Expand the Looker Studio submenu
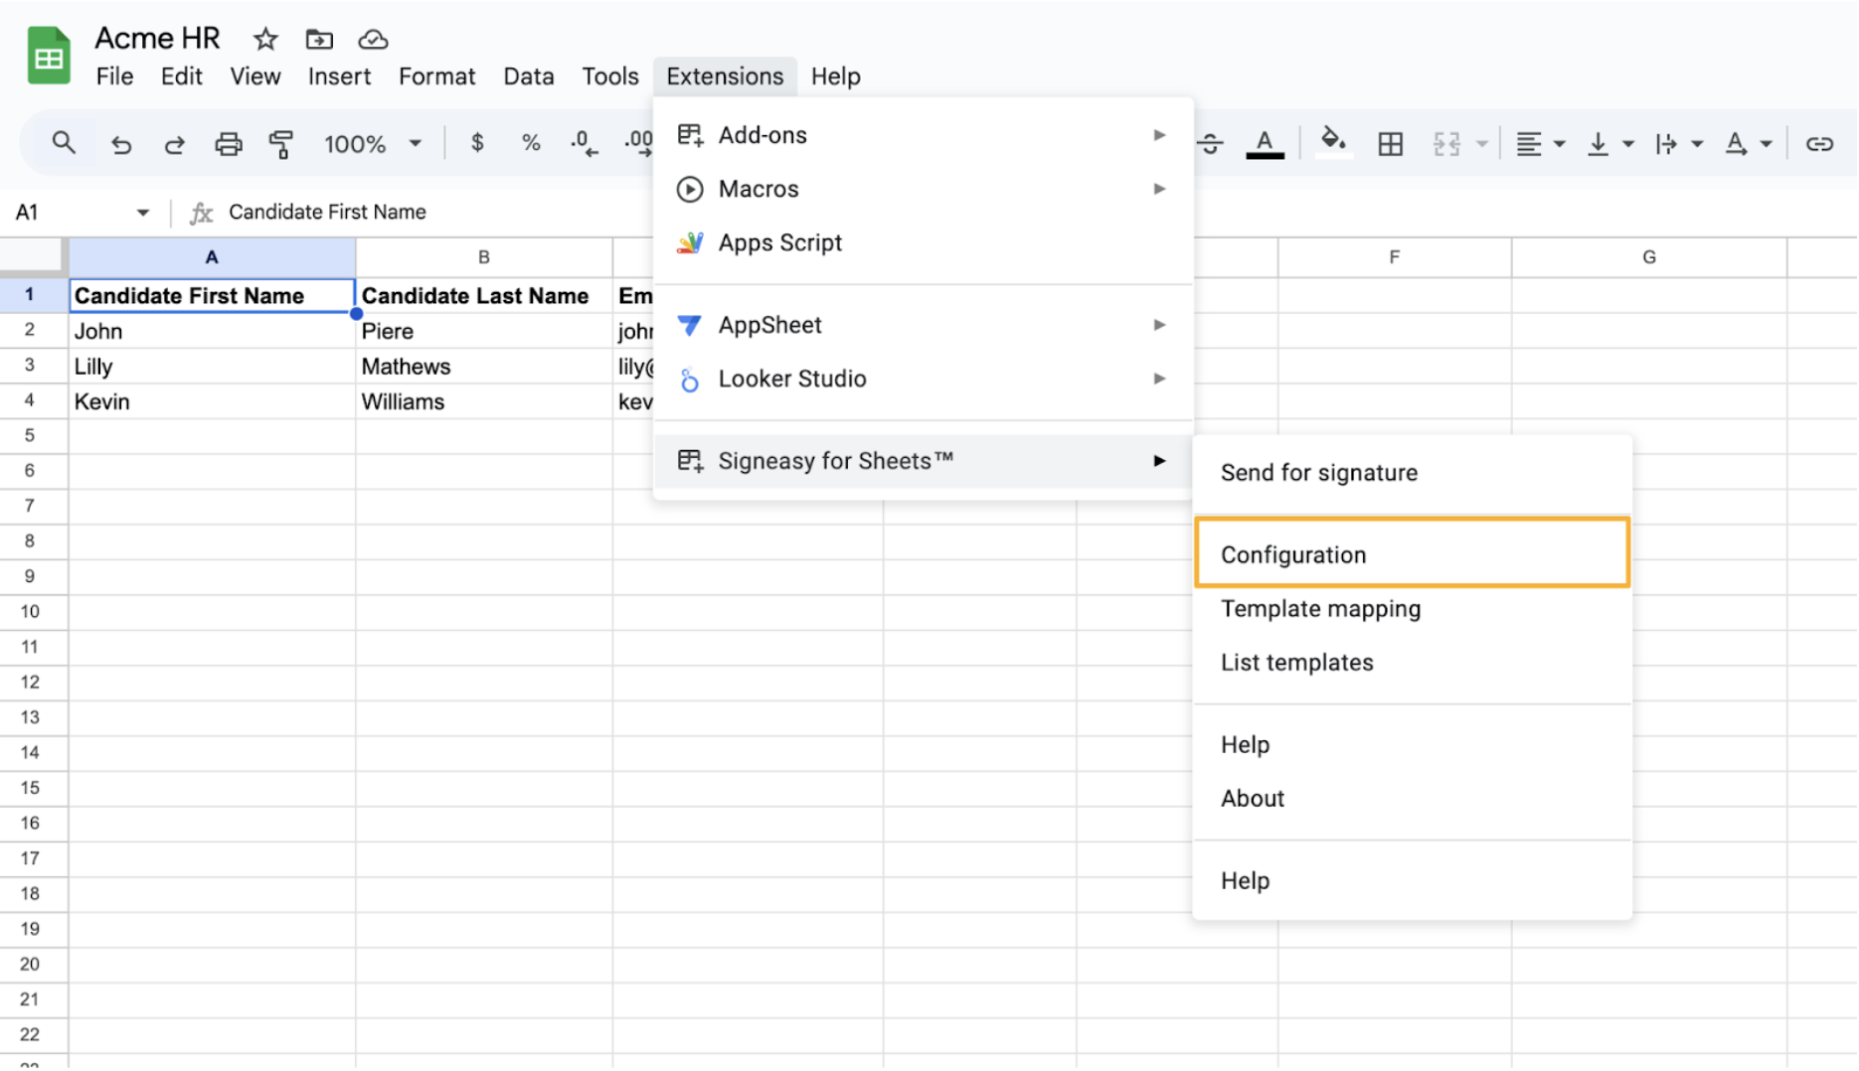Image resolution: width=1859 pixels, height=1071 pixels. pyautogui.click(x=924, y=379)
